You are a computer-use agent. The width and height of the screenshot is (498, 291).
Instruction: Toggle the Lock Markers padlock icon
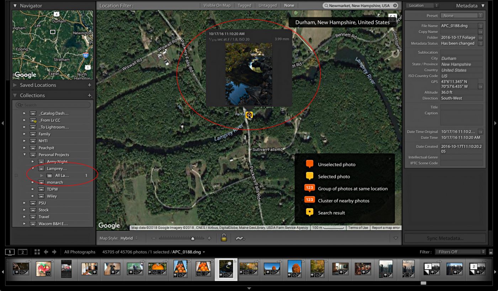click(224, 238)
